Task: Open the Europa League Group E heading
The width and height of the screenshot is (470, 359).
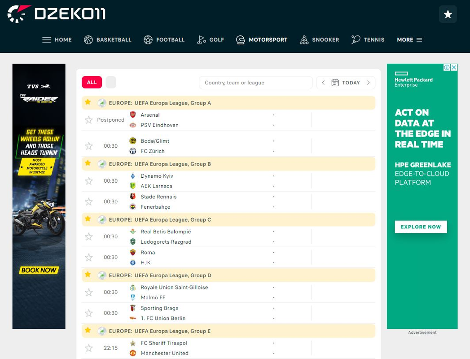Action: point(160,332)
